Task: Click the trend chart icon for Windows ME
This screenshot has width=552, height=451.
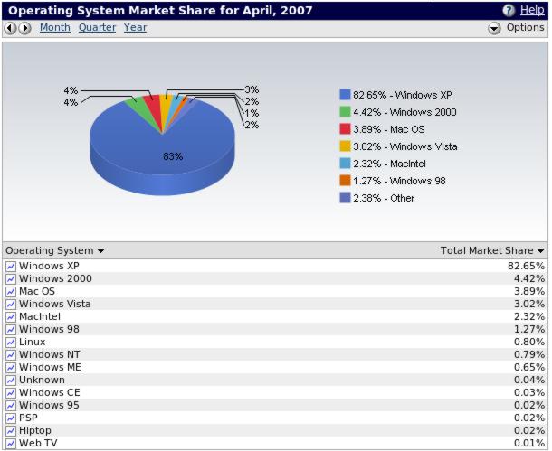Action: (11, 368)
